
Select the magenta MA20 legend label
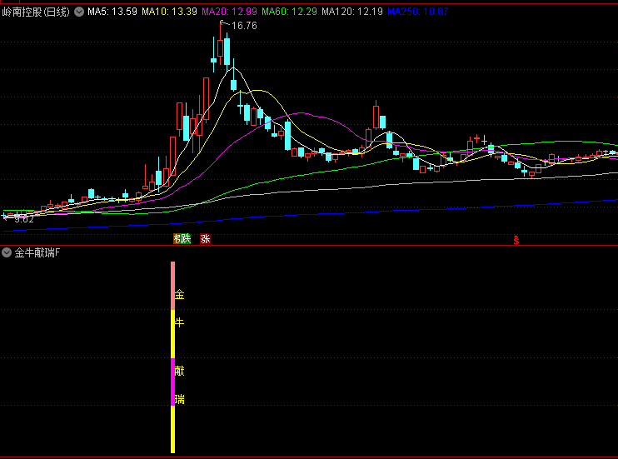(229, 12)
